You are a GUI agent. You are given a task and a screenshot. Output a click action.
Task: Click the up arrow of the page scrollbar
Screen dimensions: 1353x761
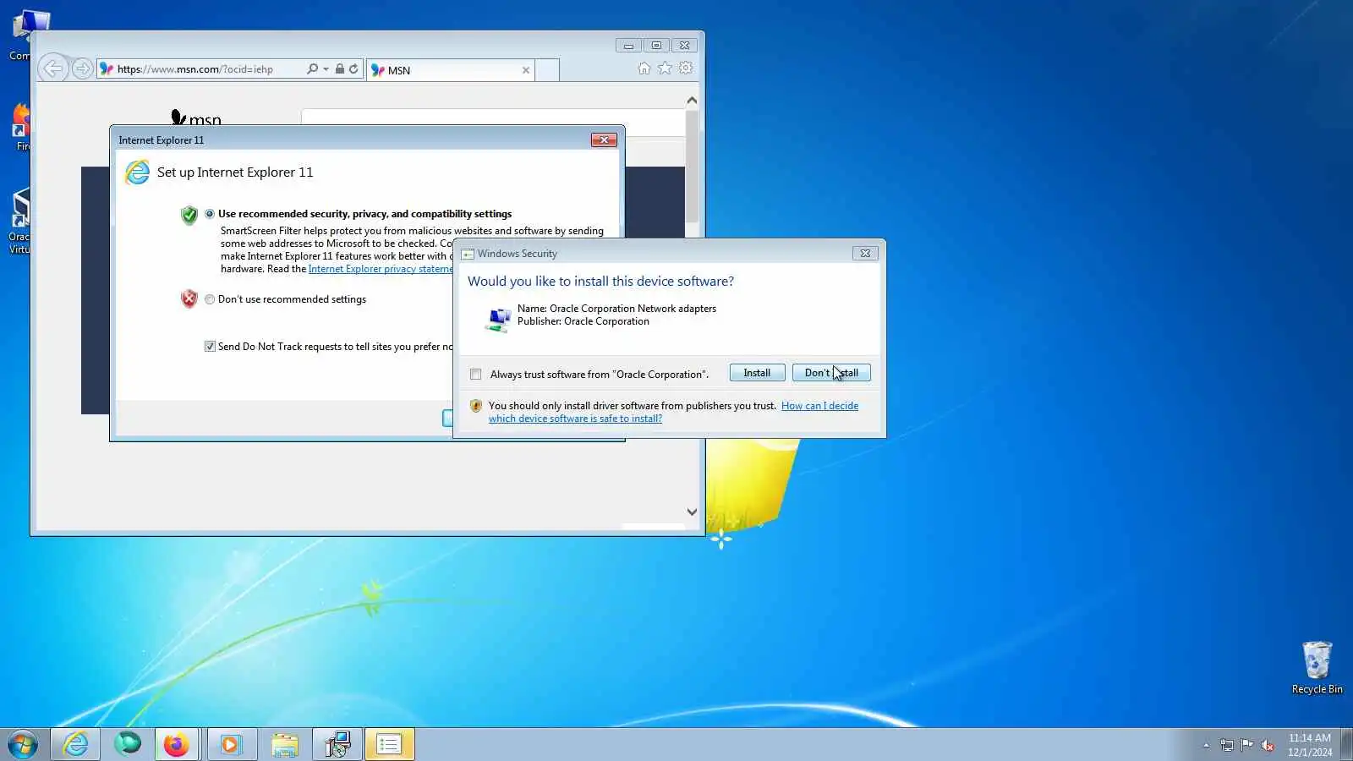coord(692,100)
